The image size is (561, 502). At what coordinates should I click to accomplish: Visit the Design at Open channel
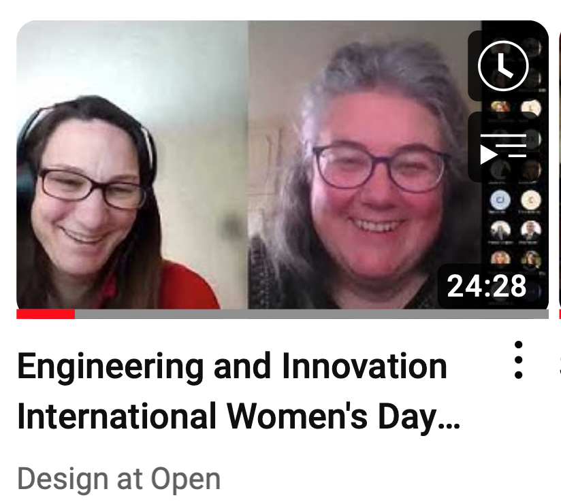pos(118,479)
